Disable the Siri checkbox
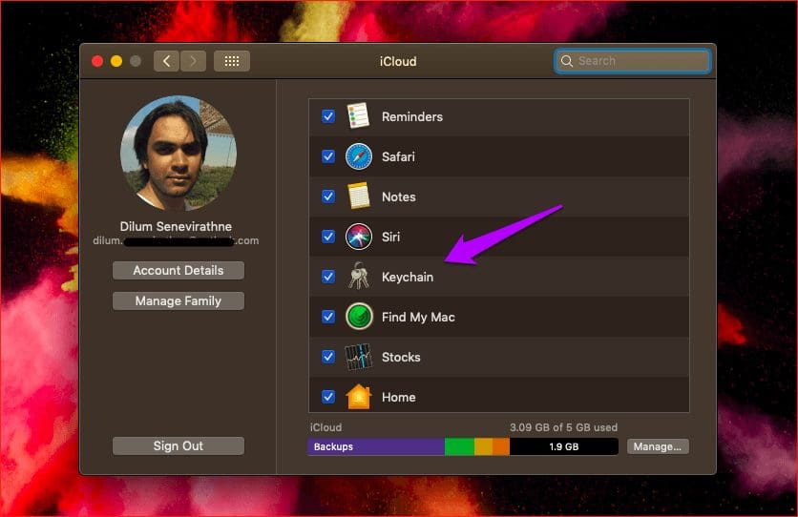The image size is (798, 517). [328, 237]
